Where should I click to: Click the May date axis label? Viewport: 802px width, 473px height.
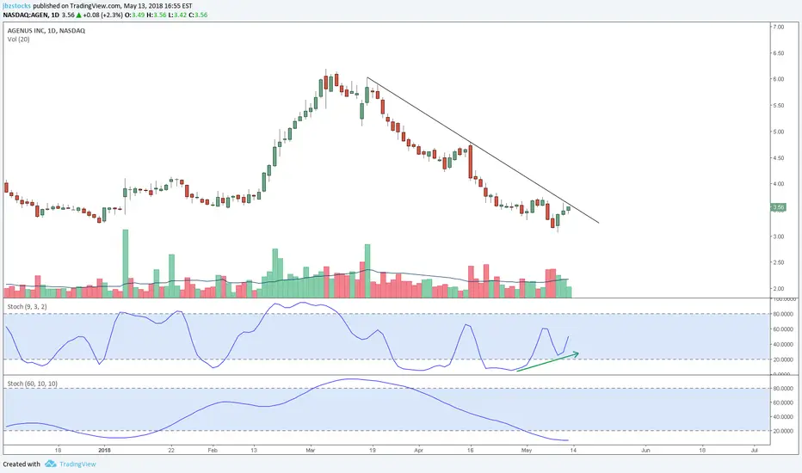527,451
